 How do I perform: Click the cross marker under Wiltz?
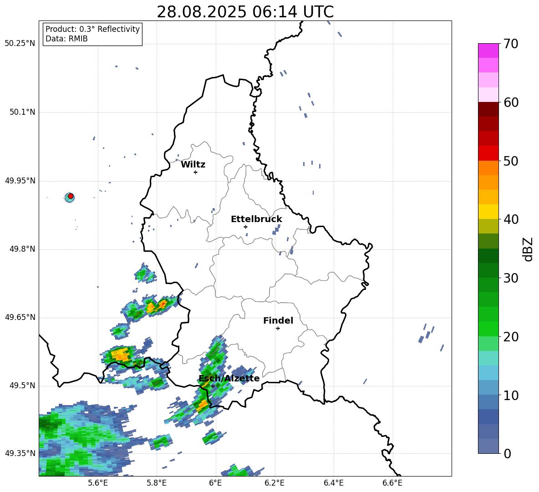coord(196,172)
